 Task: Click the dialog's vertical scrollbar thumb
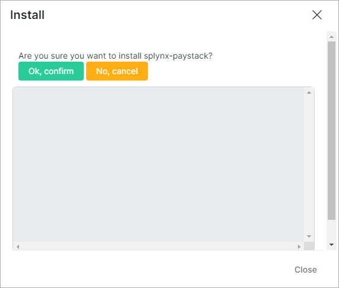[x=331, y=130]
